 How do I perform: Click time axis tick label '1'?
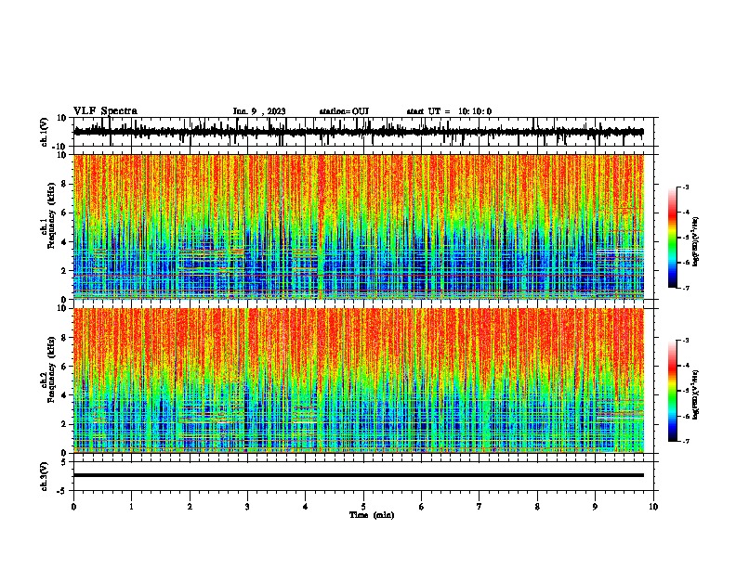click(131, 507)
